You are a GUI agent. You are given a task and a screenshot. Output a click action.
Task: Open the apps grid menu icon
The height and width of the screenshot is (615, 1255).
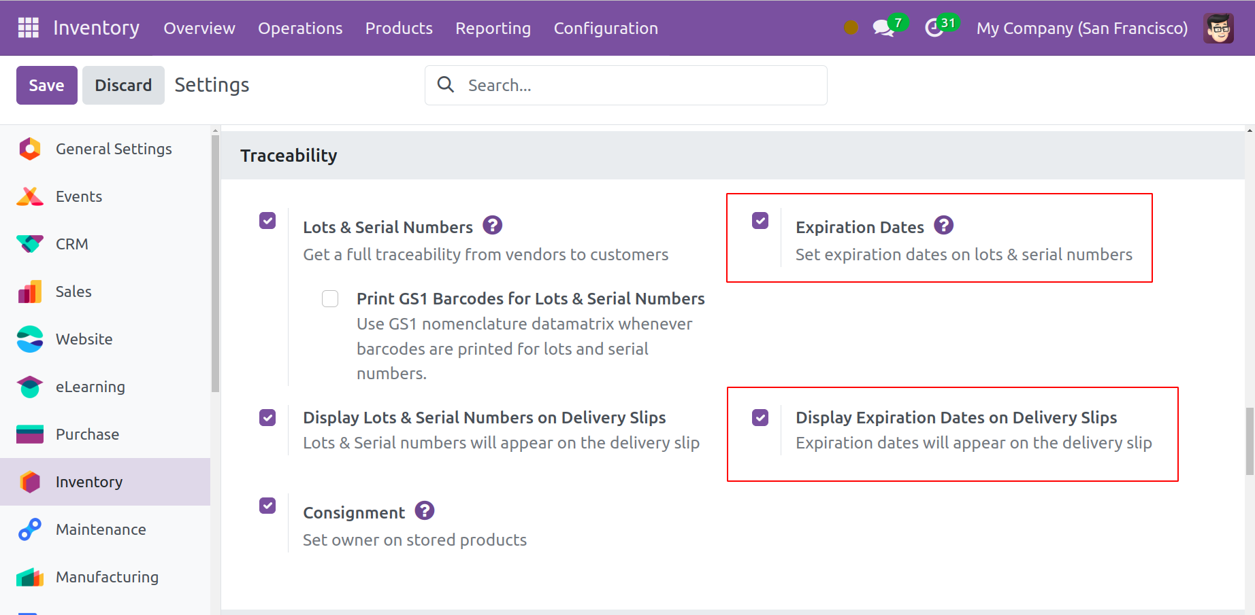click(28, 28)
